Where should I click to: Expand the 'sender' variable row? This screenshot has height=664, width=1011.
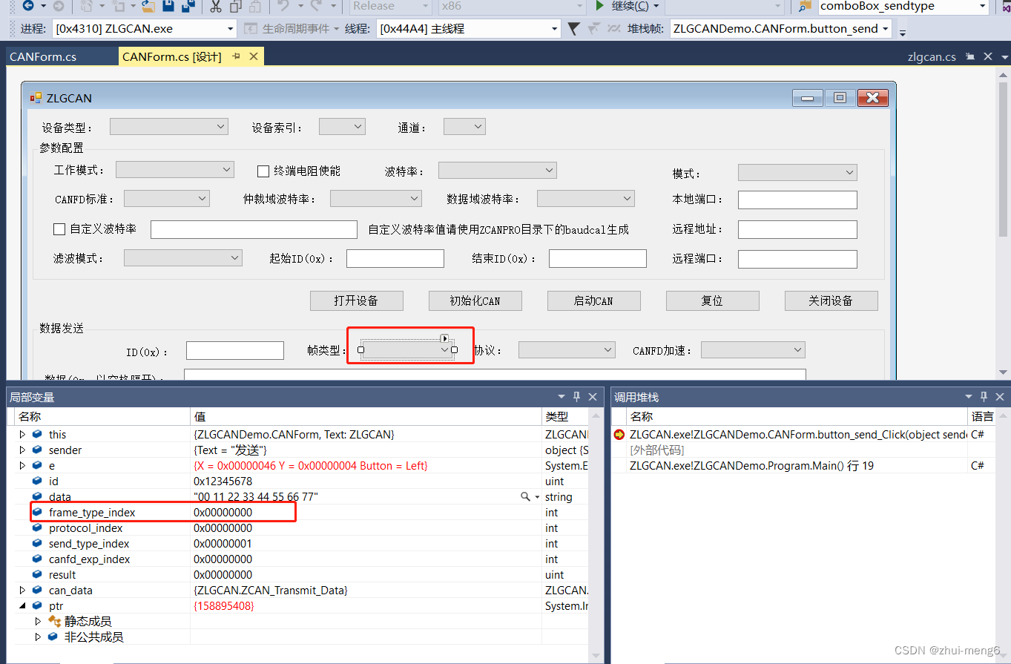[x=22, y=450]
